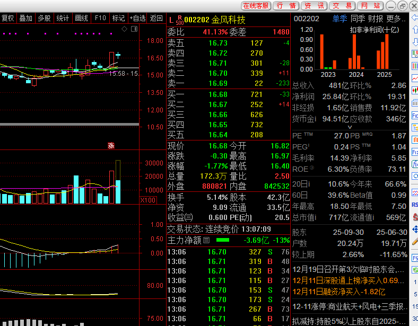Click the gray horizontal bar across K-line chart

[69, 124]
